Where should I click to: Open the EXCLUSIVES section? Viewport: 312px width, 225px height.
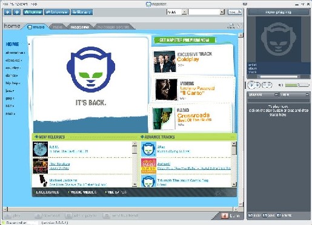click(47, 192)
